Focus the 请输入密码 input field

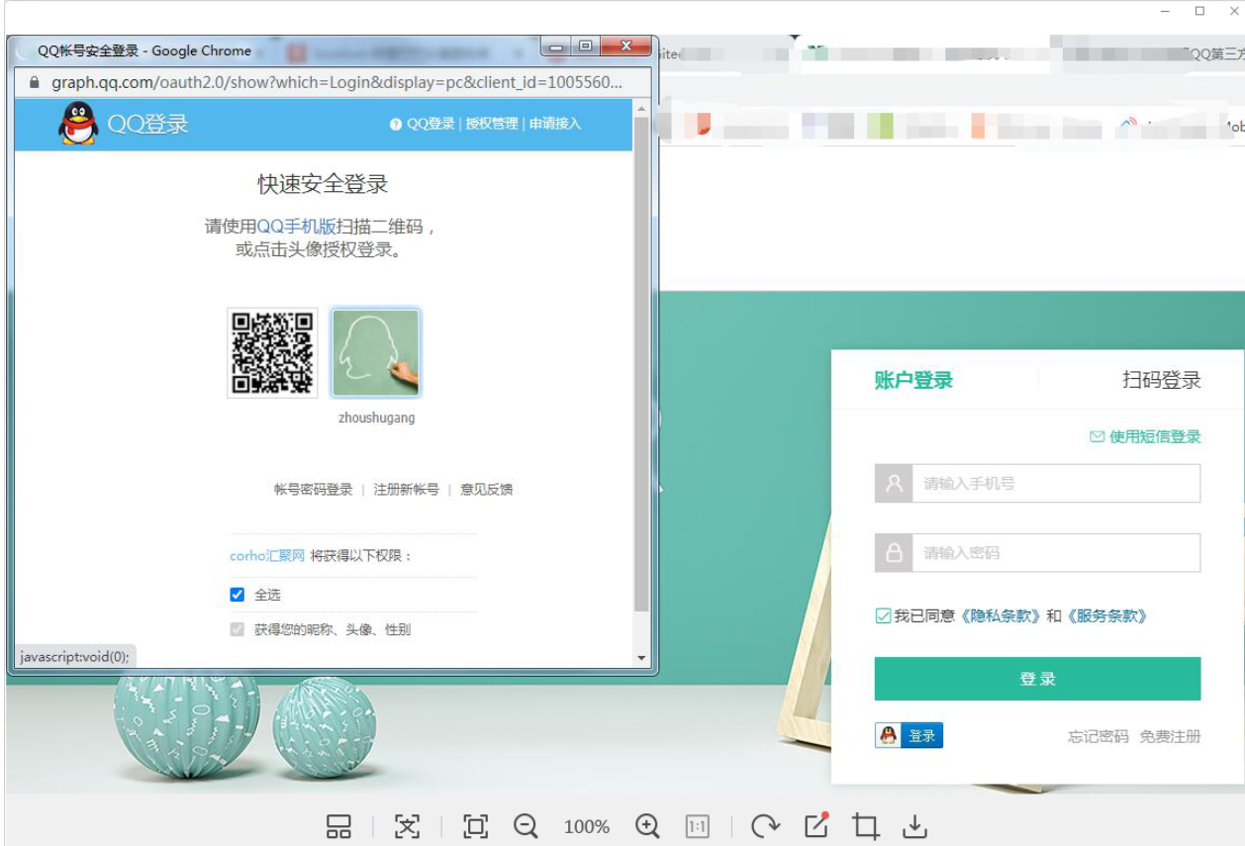coord(1055,553)
